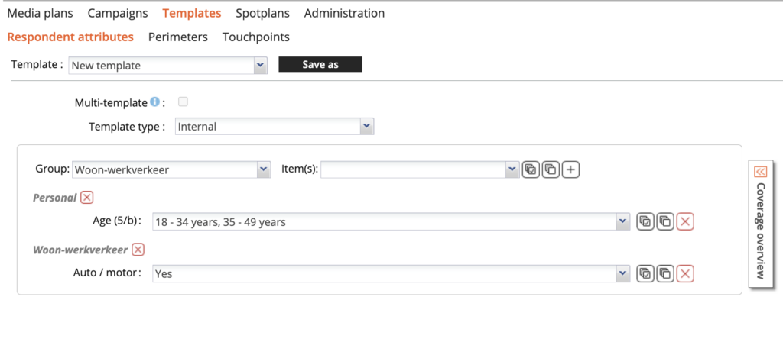The height and width of the screenshot is (358, 783).
Task: Remove the Woon-werkverkeer group section
Action: [138, 249]
